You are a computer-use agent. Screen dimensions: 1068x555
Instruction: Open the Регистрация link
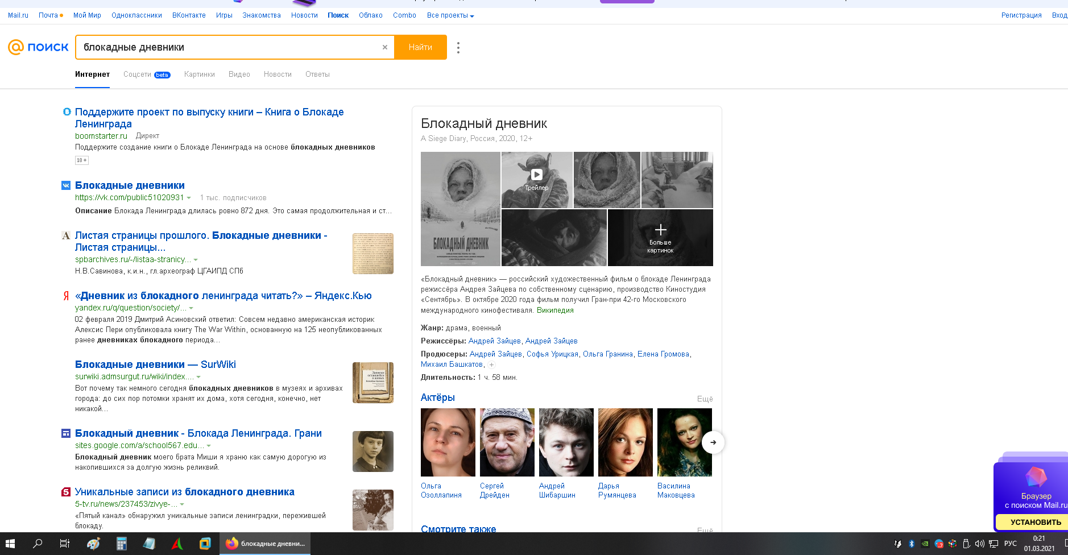point(1021,15)
